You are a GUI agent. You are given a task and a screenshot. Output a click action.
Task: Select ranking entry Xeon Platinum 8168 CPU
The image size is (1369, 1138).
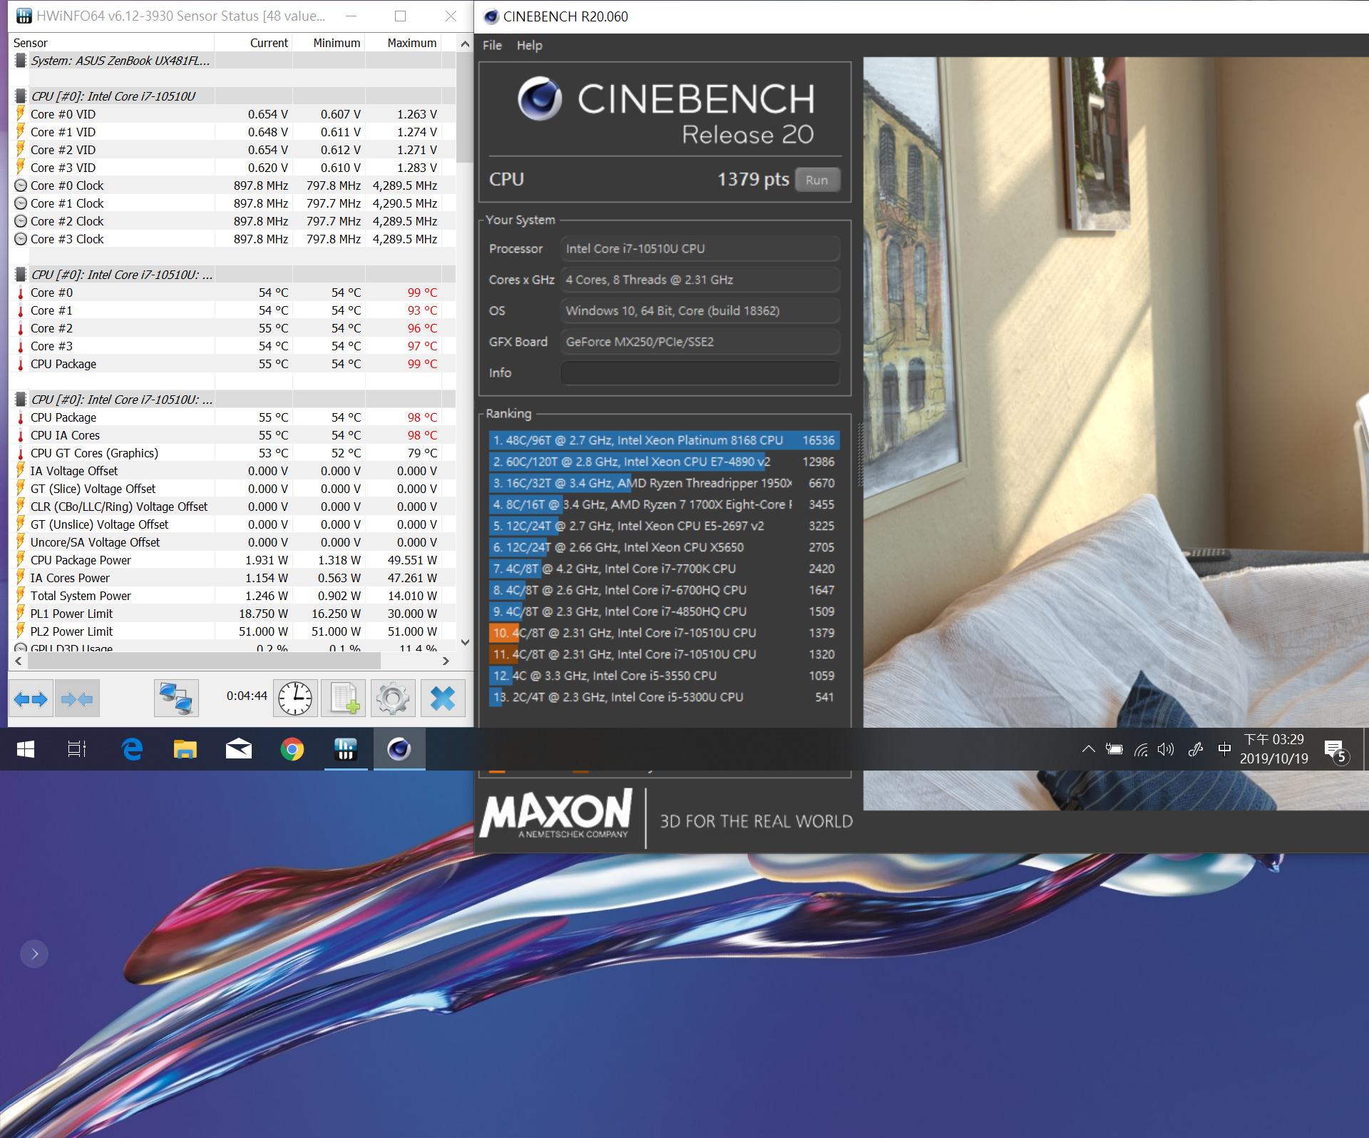pyautogui.click(x=664, y=440)
